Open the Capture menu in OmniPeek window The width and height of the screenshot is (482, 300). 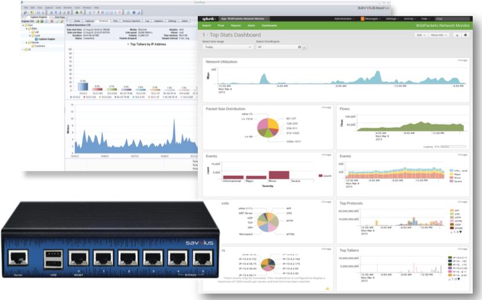[x=49, y=8]
